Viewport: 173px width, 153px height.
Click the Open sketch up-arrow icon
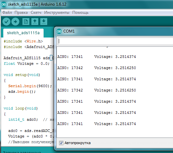click(35, 22)
